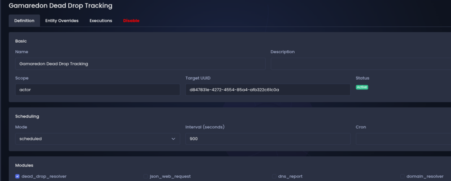Click the Interval (seconds) field
The image size is (451, 181).
click(x=268, y=139)
